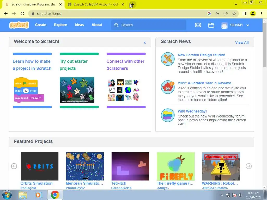Click the address bar URL scratch.mit.edu

tap(49, 14)
